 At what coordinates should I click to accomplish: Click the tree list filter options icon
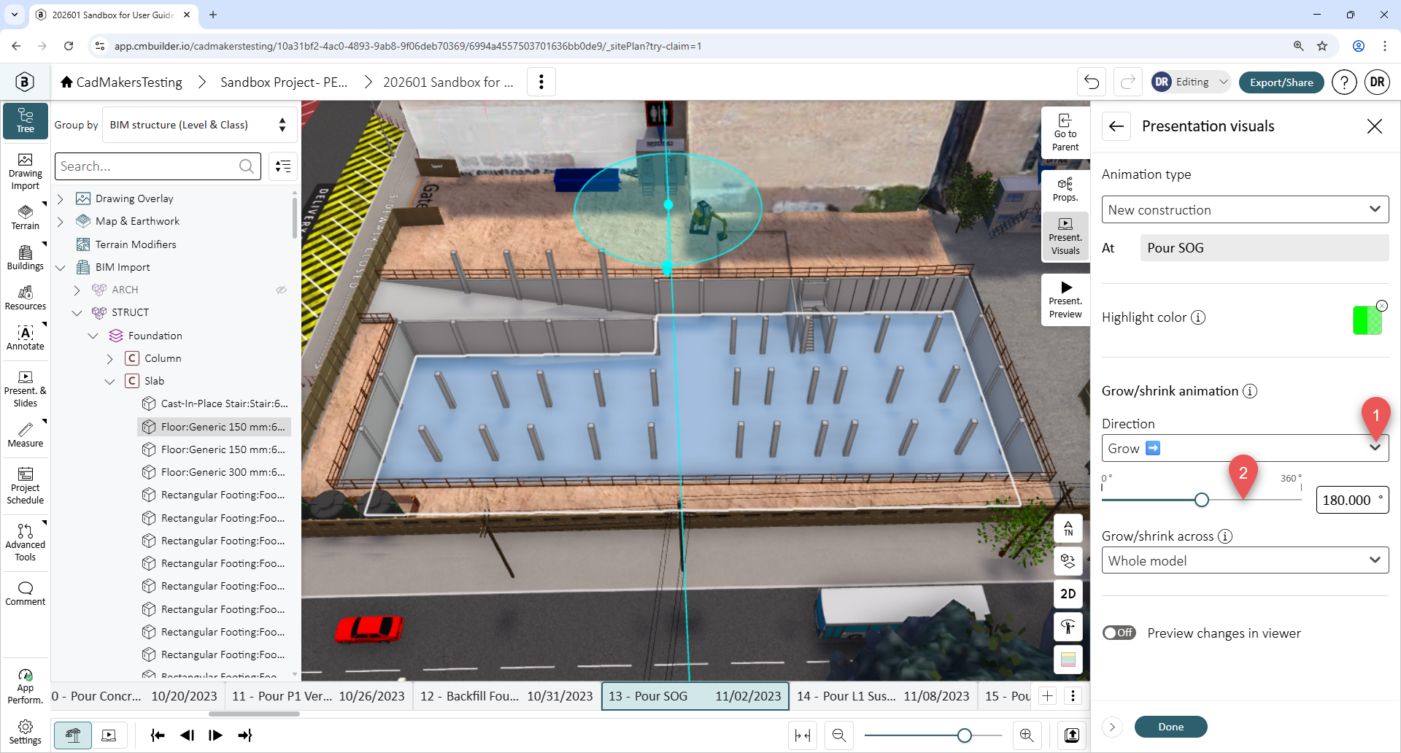(283, 166)
